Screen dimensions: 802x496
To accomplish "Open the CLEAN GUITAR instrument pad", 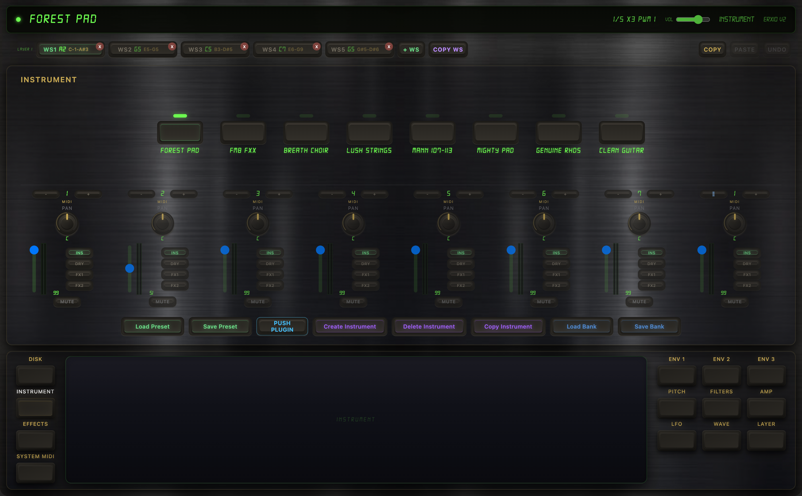I will [x=621, y=132].
